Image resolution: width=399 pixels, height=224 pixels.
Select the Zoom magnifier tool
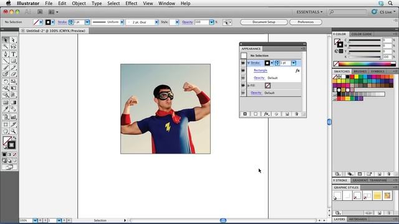13,131
